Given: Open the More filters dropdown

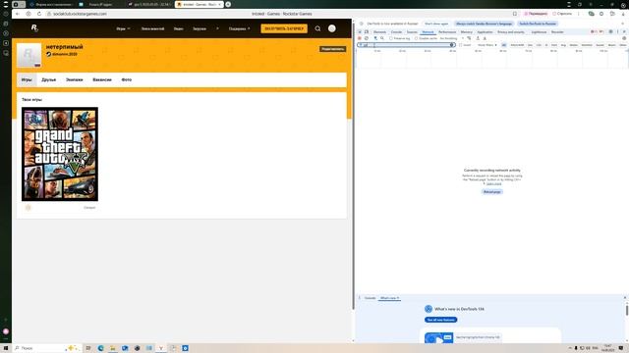Looking at the screenshot, I should click(x=487, y=45).
